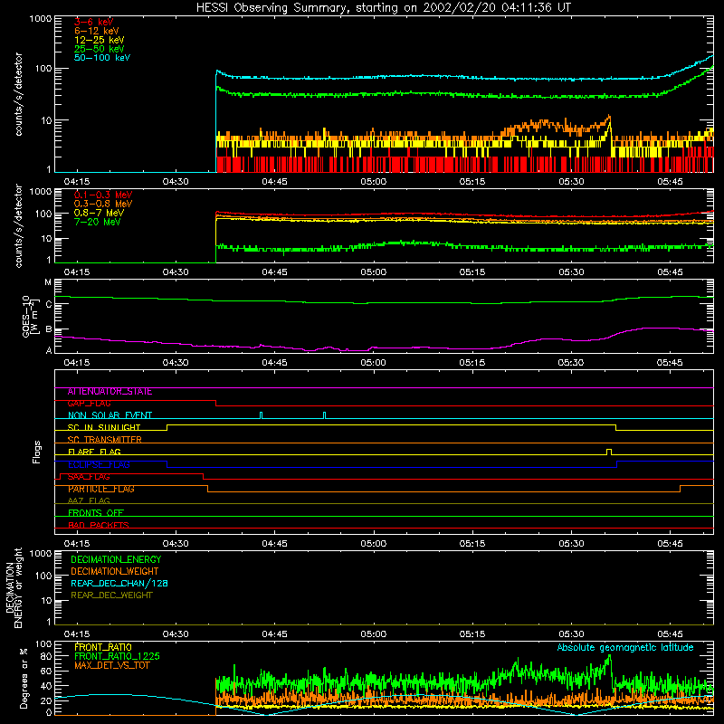
Task: Click the REAR_DEC_CHAN/128 legend label
Action: (x=119, y=583)
